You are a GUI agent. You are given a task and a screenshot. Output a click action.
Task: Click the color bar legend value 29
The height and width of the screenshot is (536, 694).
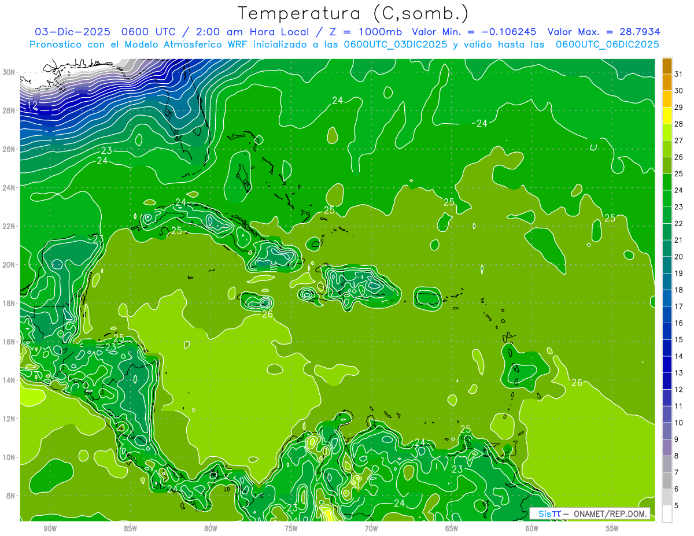pyautogui.click(x=679, y=107)
